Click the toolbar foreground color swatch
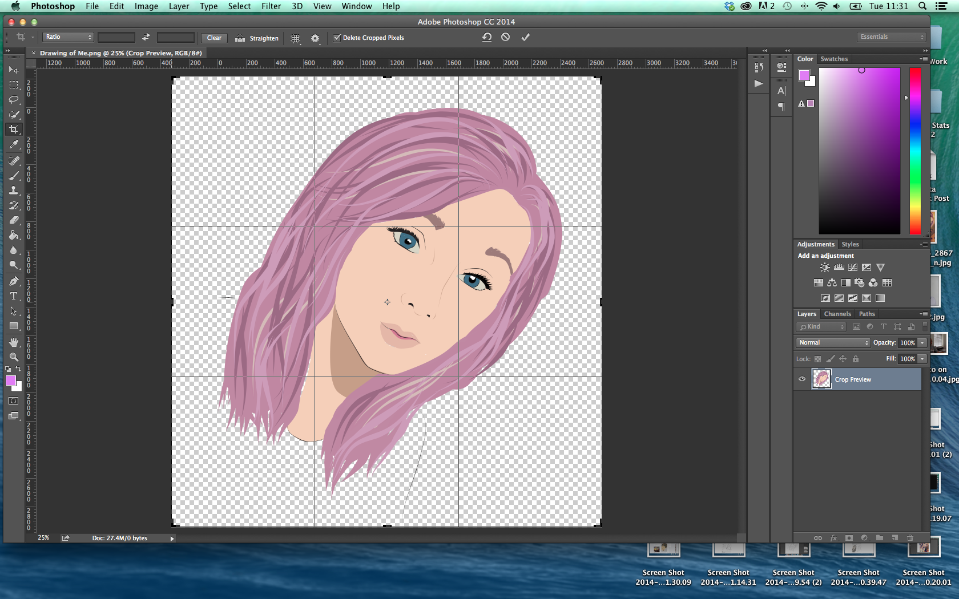Viewport: 959px width, 599px height. pyautogui.click(x=11, y=381)
